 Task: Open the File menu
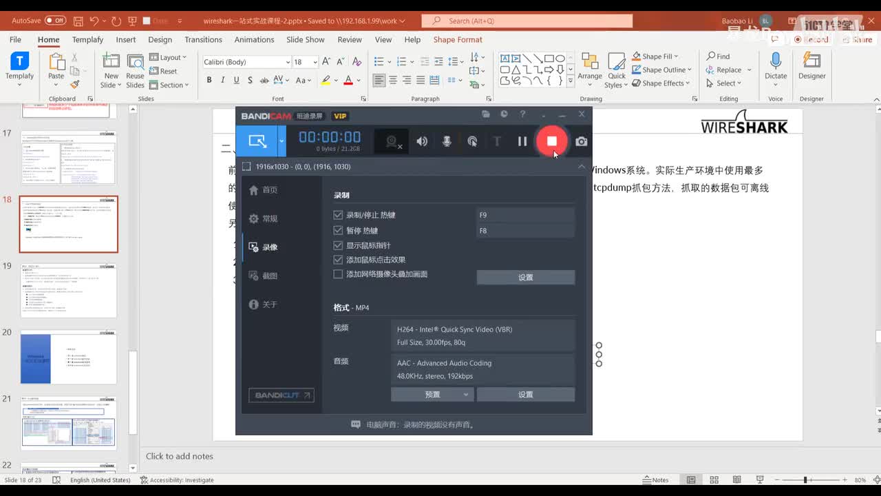(15, 39)
